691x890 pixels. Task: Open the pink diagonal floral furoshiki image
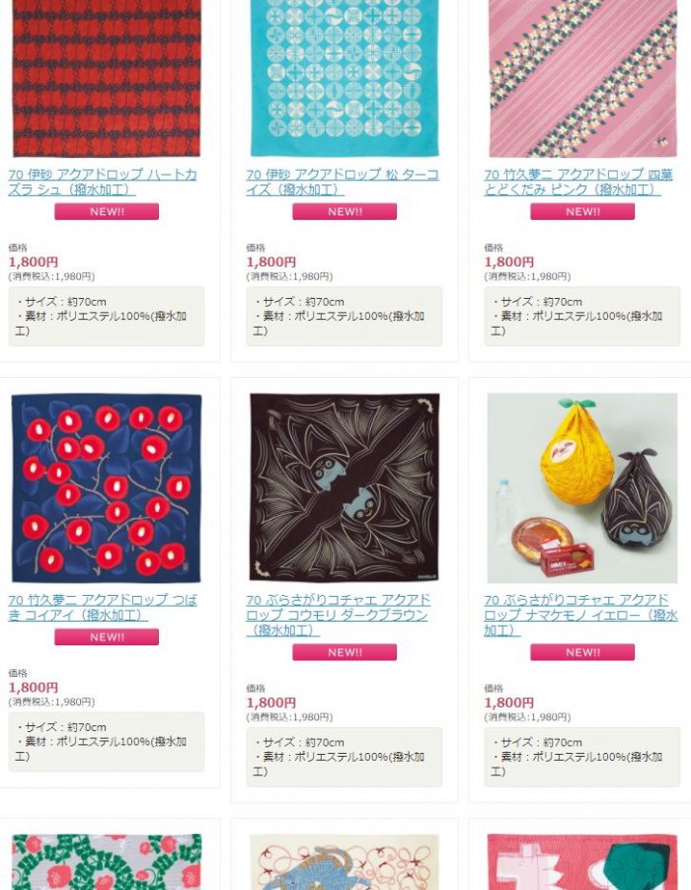pyautogui.click(x=582, y=78)
